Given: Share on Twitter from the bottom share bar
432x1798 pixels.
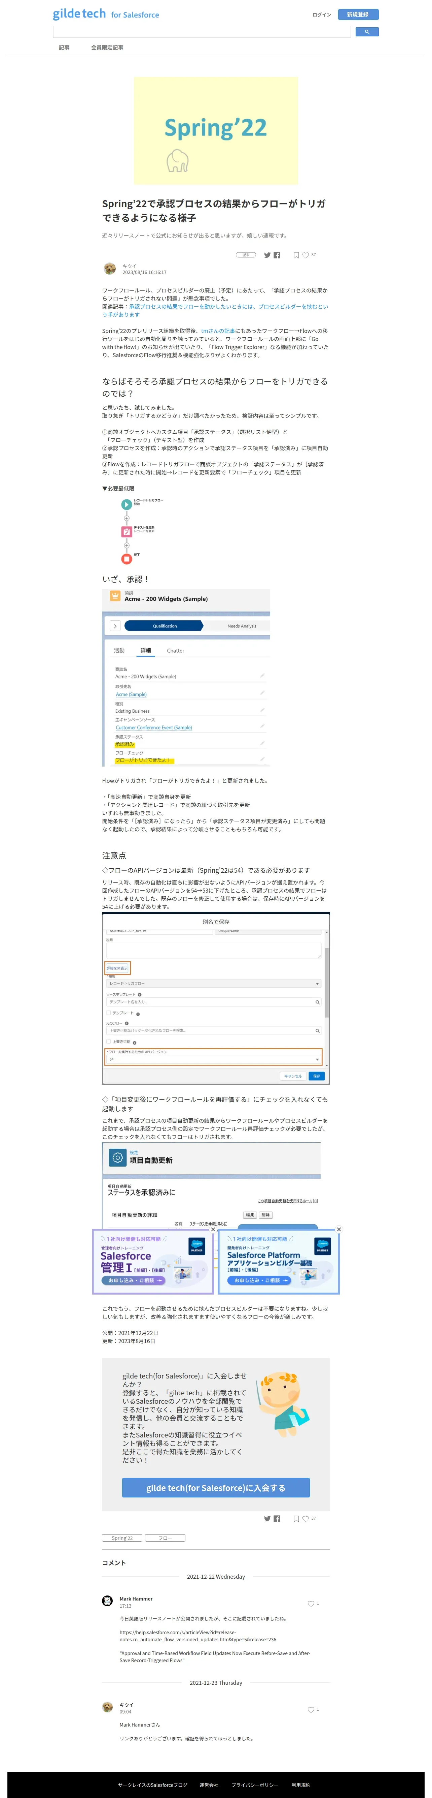Looking at the screenshot, I should click(267, 1518).
